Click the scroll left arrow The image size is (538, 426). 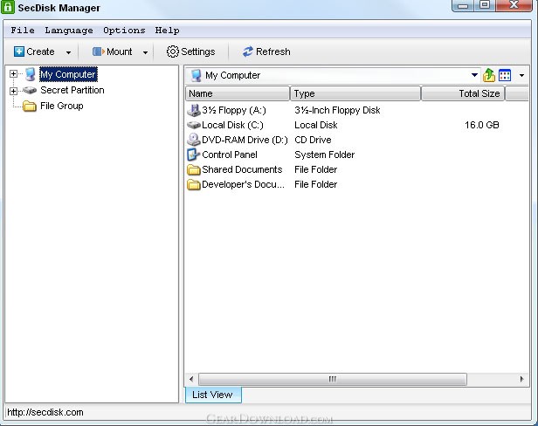click(191, 379)
